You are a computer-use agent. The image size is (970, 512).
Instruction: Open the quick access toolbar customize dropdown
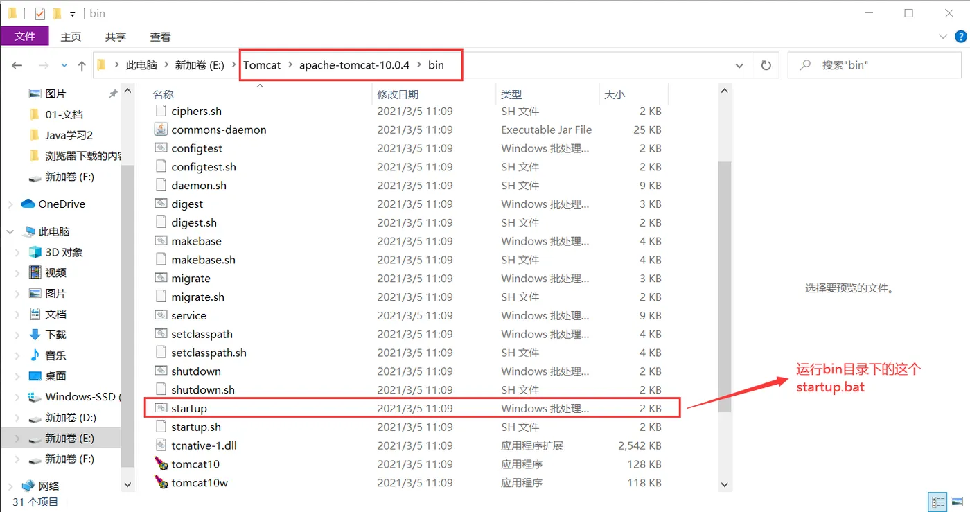point(73,14)
